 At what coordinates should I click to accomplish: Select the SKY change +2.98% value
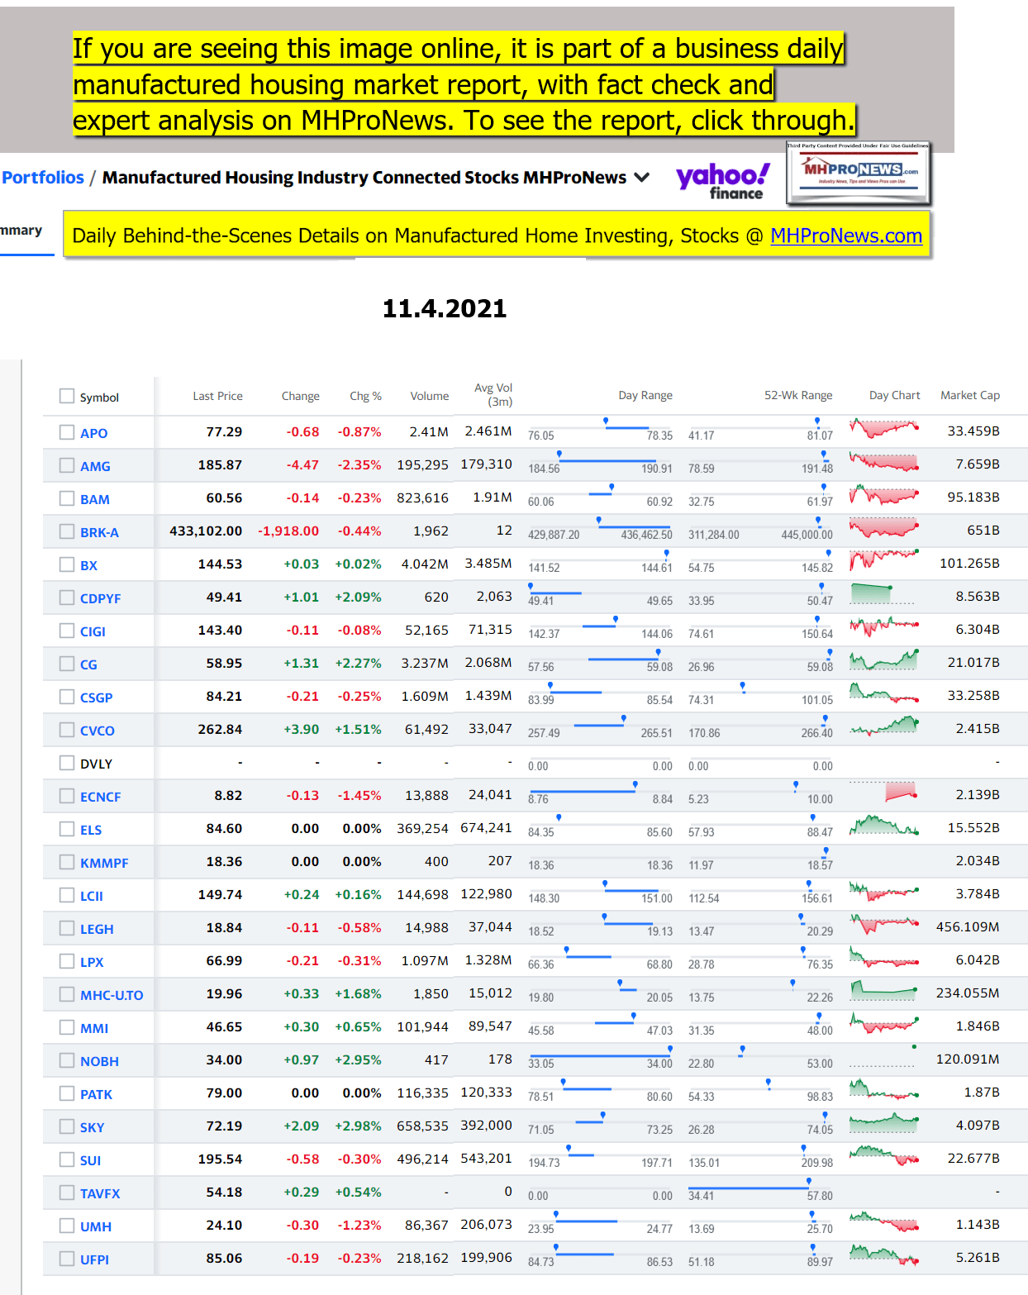358,1126
